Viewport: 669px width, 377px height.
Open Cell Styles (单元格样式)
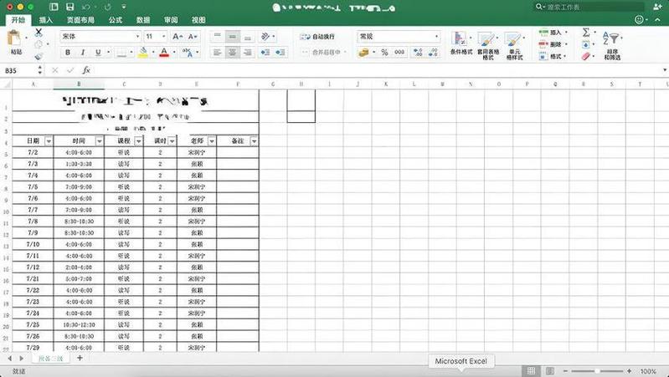tap(514, 46)
